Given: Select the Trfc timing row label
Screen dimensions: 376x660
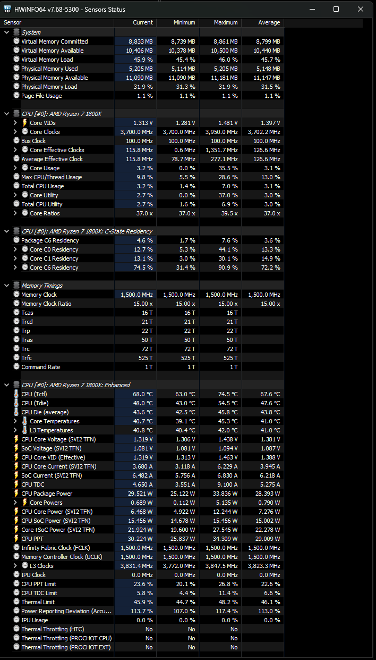Looking at the screenshot, I should coord(27,358).
